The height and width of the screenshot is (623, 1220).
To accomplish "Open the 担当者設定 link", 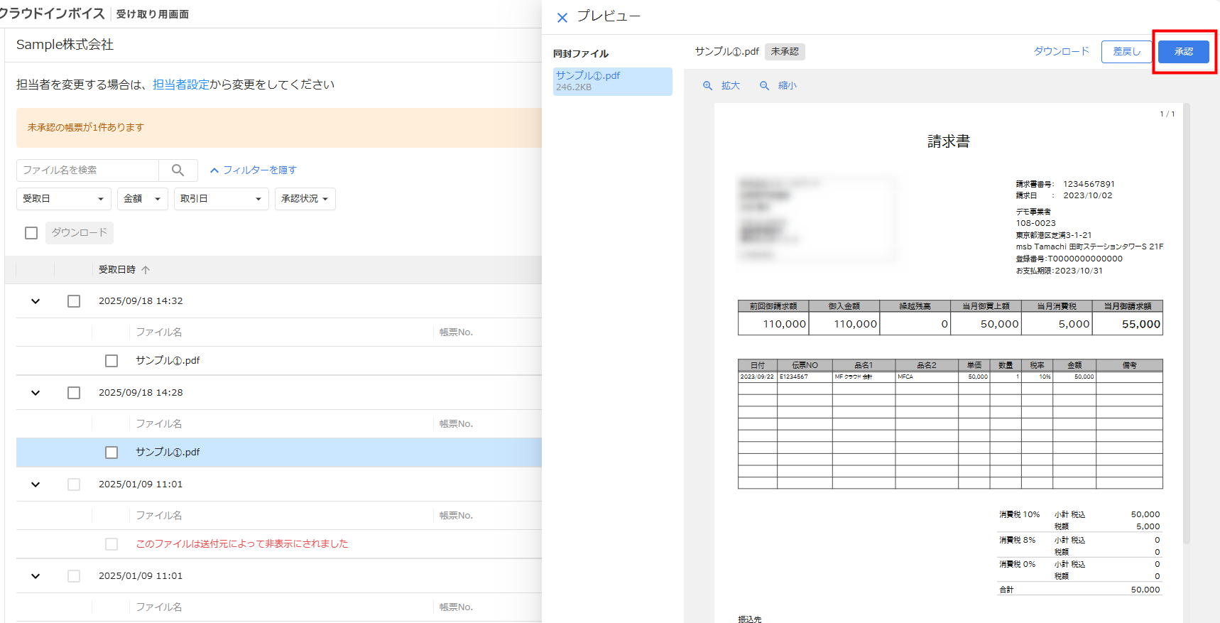I will click(x=181, y=85).
